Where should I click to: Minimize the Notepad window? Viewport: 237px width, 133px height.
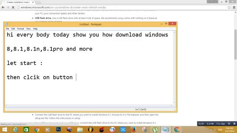point(161,24)
